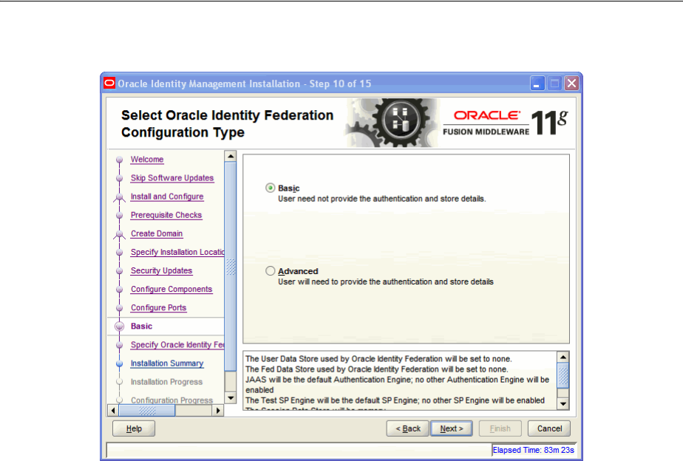683x461 pixels.
Task: Click 'User will need to provide' description text
Action: pos(386,282)
